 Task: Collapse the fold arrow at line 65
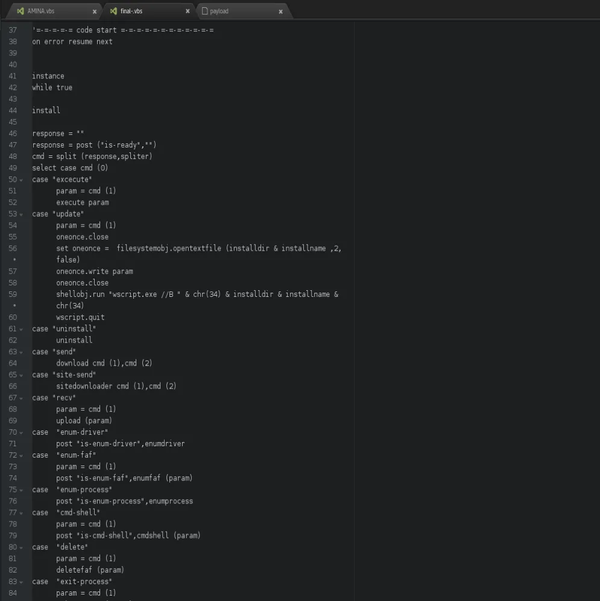[21, 375]
